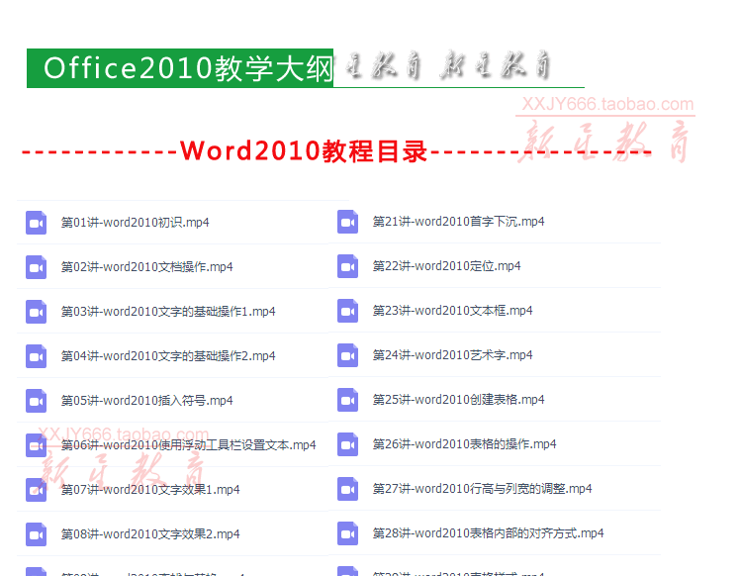Viewport: 741px width, 576px height.
Task: Select file name 第03讲-word2010文字的基础操作1.mp4
Action: click(x=168, y=312)
